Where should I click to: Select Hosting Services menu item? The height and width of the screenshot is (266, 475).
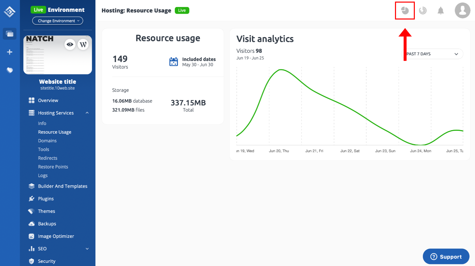click(x=56, y=113)
